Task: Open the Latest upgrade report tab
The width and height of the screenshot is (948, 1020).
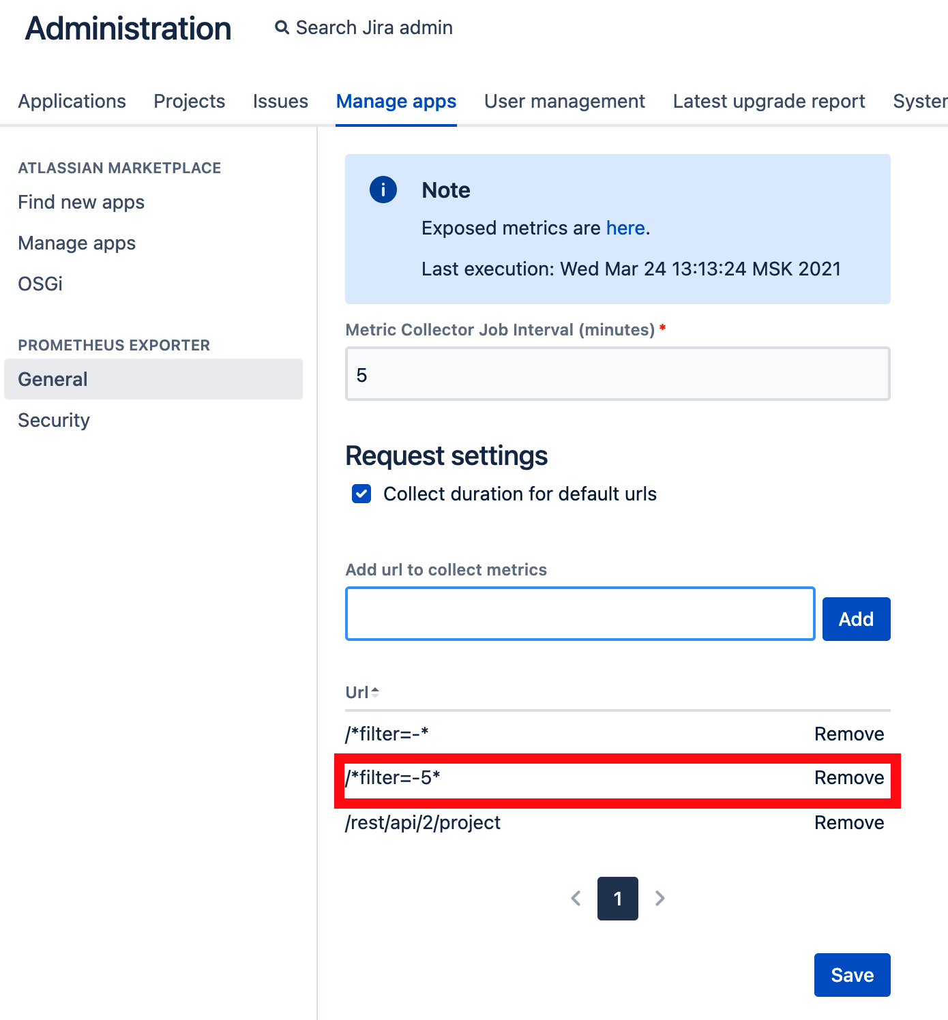Action: pyautogui.click(x=769, y=101)
